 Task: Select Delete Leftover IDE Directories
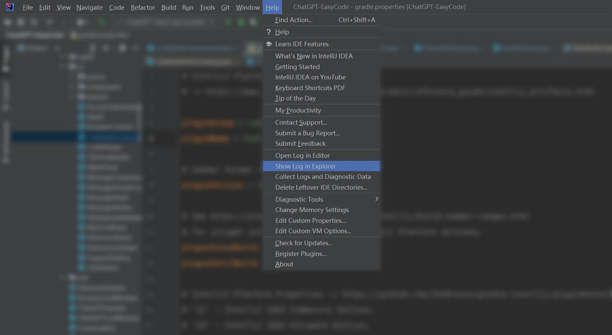tap(321, 187)
